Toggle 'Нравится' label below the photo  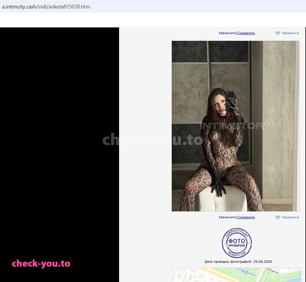tap(290, 217)
